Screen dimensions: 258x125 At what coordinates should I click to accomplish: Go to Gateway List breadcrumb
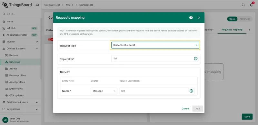tap(52, 5)
